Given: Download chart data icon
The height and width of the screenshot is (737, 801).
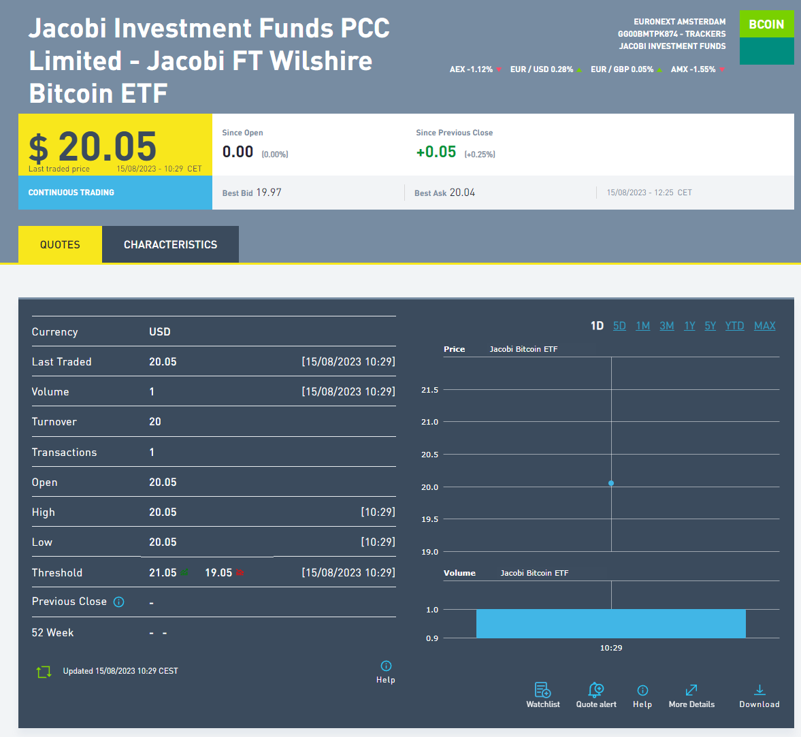Looking at the screenshot, I should tap(759, 691).
